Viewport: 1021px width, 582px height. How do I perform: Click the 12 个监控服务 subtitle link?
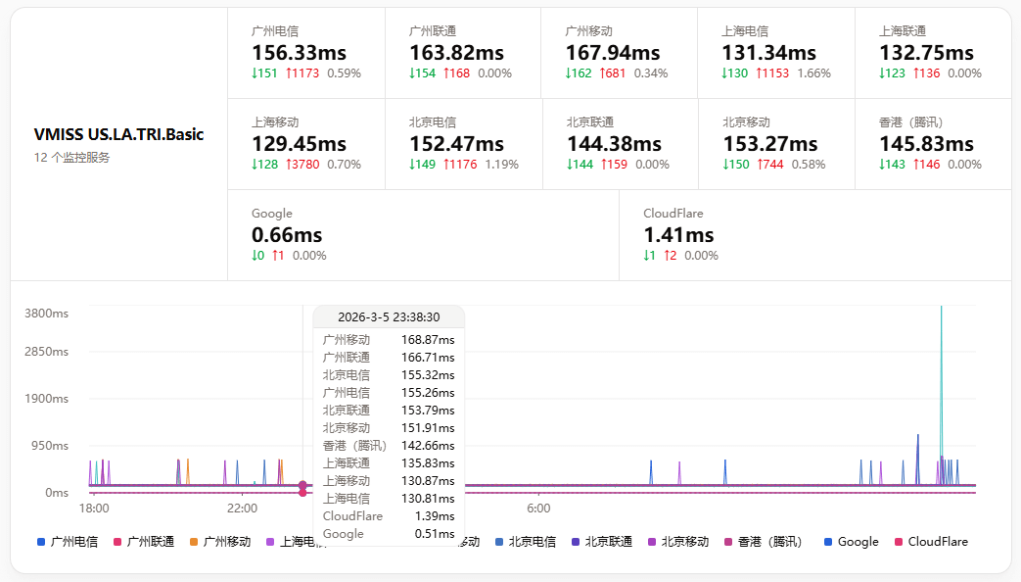click(72, 157)
